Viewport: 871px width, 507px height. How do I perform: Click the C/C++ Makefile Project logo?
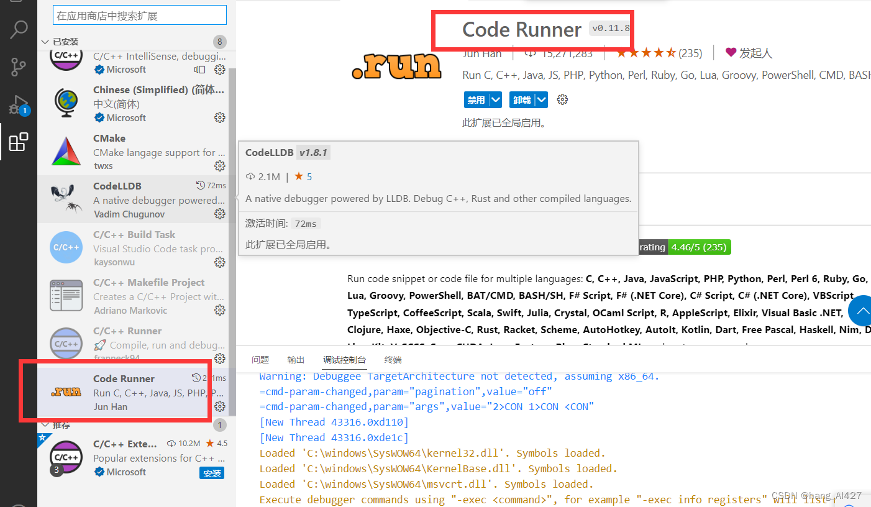tap(66, 295)
